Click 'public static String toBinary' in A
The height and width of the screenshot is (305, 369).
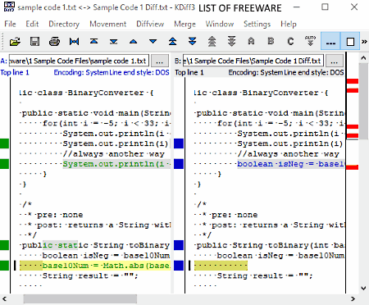(x=95, y=245)
